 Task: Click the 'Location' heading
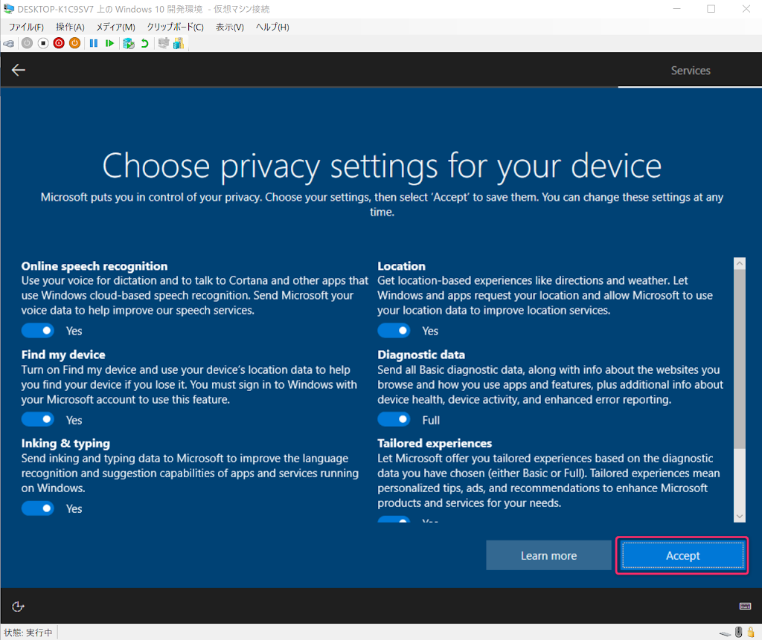401,266
